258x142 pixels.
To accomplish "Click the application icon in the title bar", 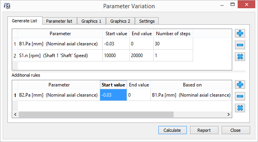I will (x=7, y=6).
